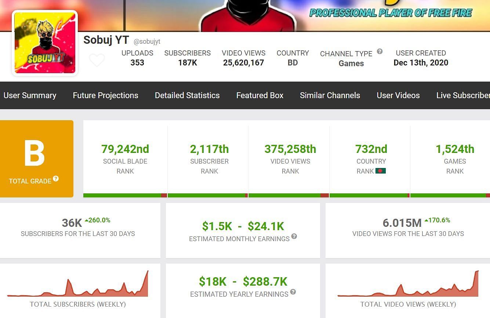Click the Sobuj YT channel avatar

click(x=45, y=43)
